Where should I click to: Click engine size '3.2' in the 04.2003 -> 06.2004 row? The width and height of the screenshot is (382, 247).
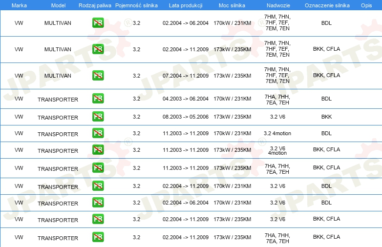[136, 99]
